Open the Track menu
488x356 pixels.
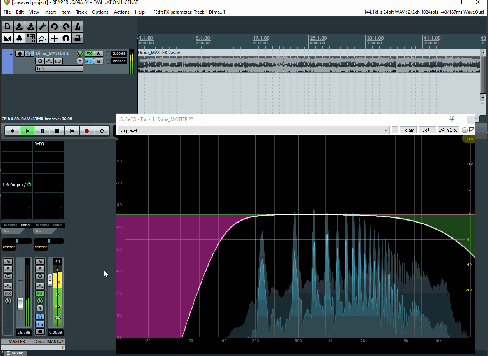coord(81,12)
